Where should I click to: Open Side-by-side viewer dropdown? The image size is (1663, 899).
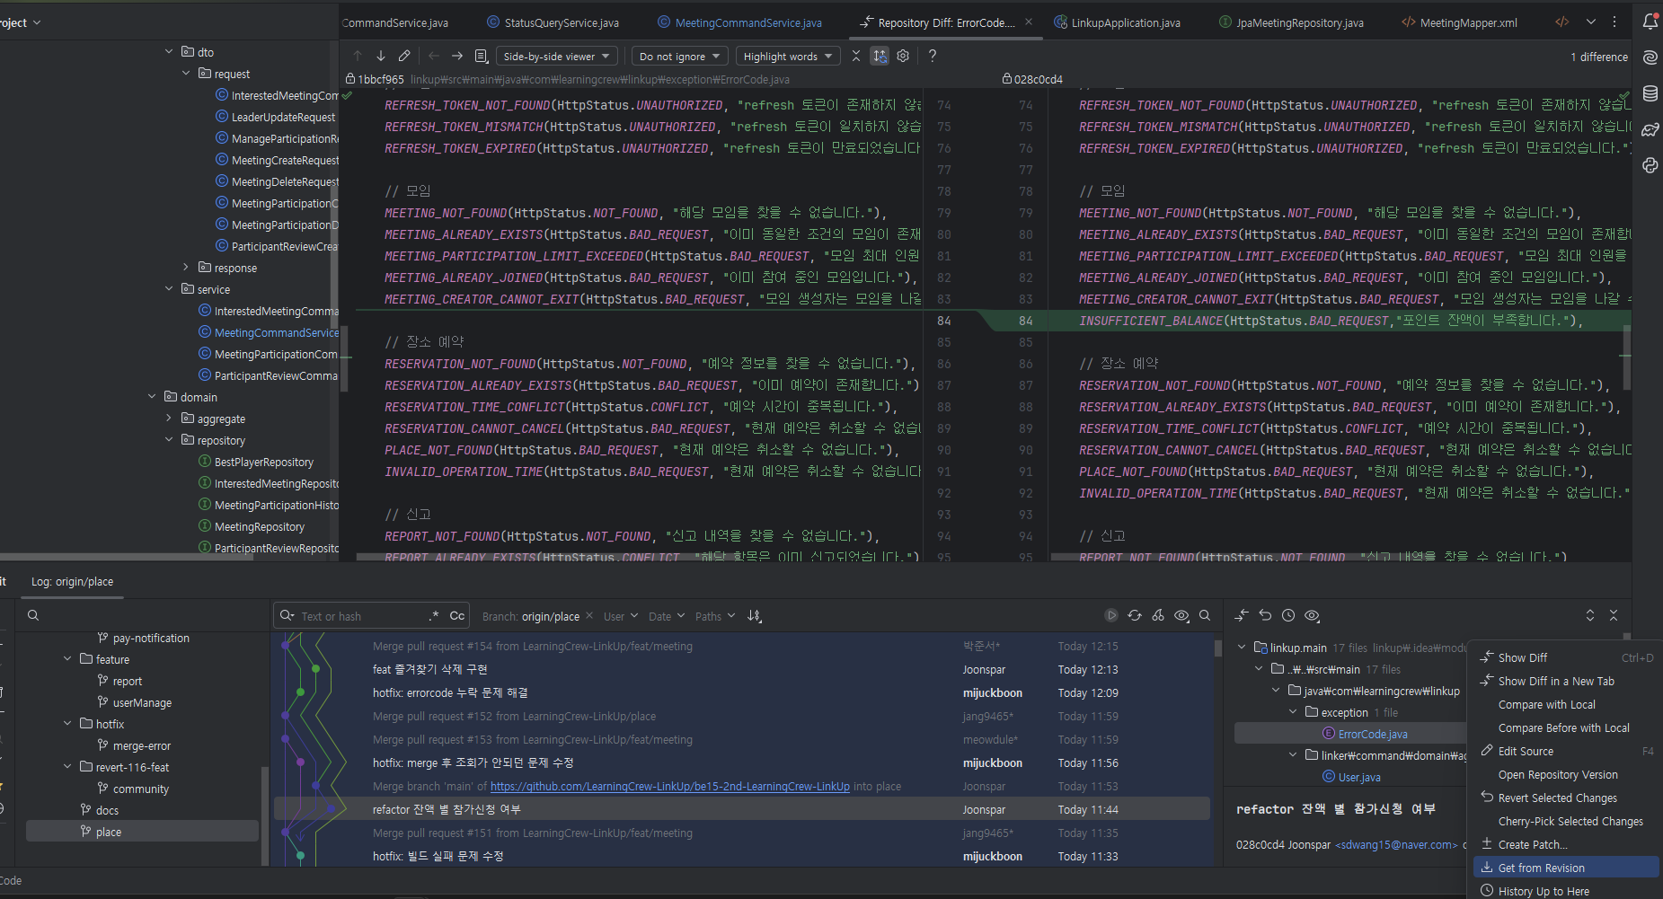(x=556, y=56)
